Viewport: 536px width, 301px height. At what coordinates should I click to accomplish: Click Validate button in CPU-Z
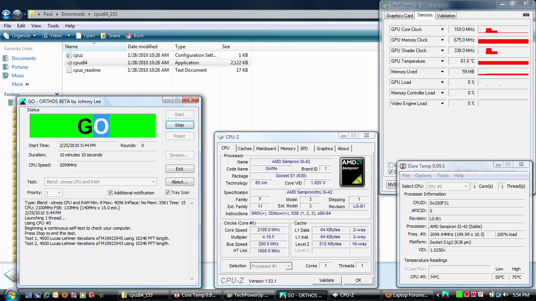point(326,280)
